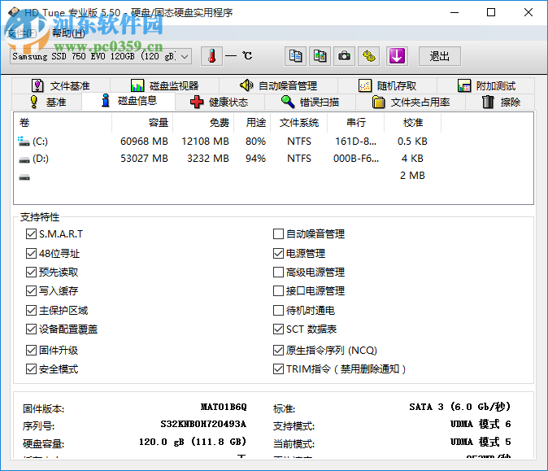548x471 pixels.
Task: Copy info to clipboard icon
Action: [x=295, y=56]
